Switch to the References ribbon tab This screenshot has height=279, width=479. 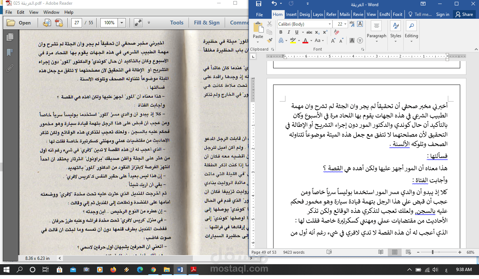(331, 14)
